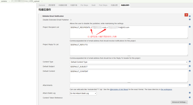Expand breadcrumb menu after _upload project
Screen dimensions: 193x105
click(42, 1)
